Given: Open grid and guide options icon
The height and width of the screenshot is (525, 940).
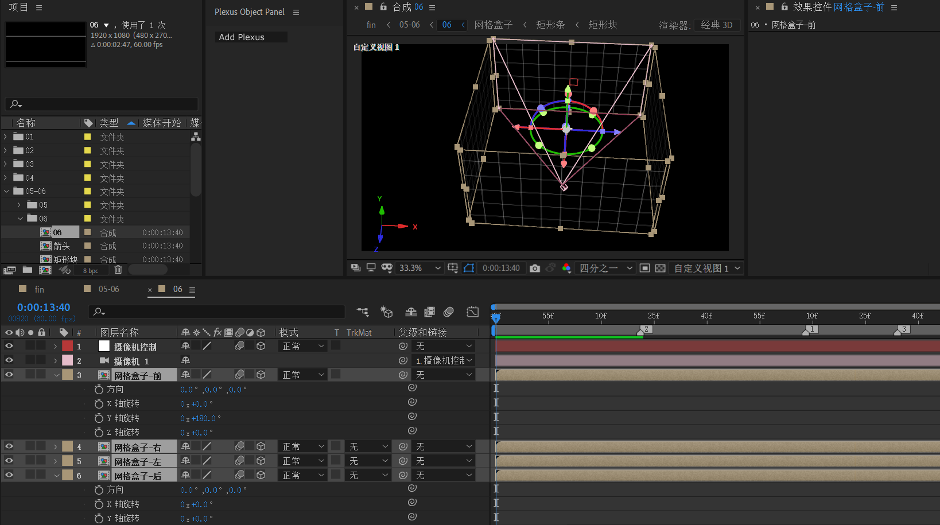Looking at the screenshot, I should 453,268.
